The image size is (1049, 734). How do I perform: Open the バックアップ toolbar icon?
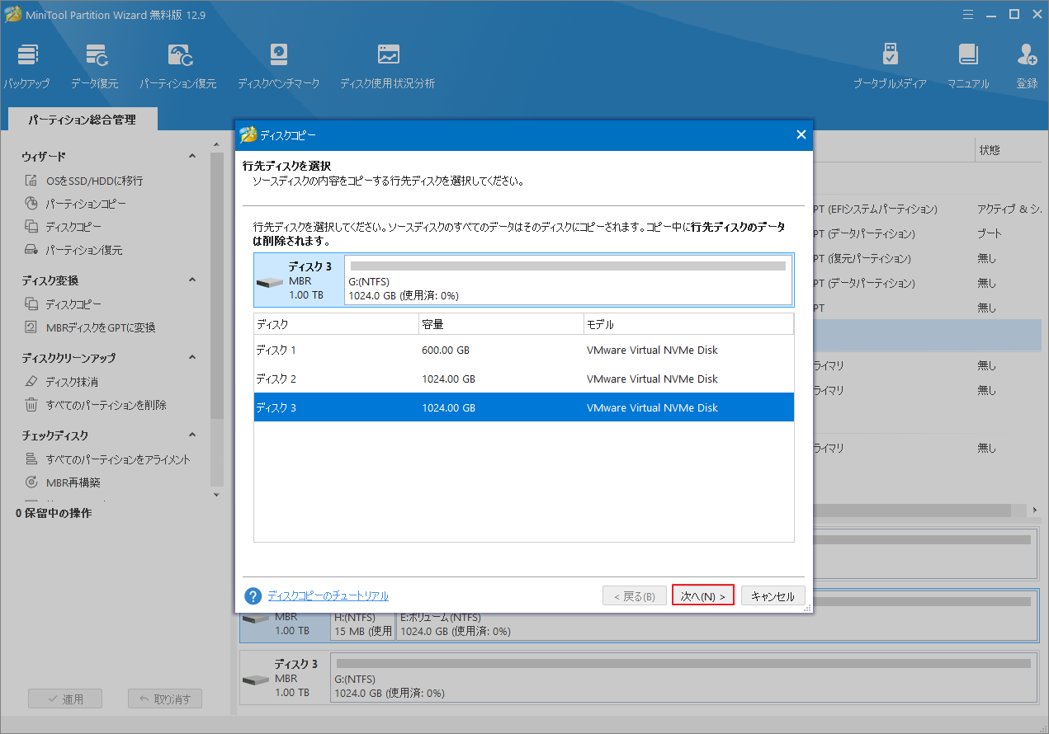(26, 66)
